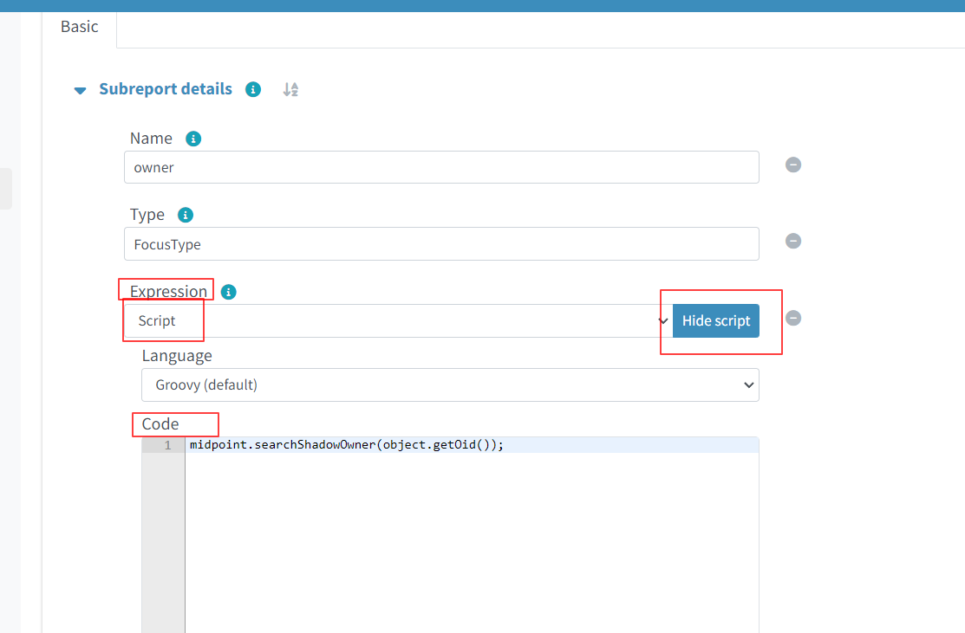Switch to the Basic tab

79,27
